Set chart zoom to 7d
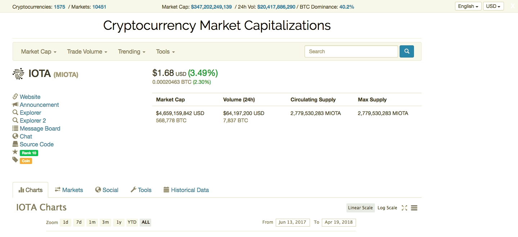This screenshot has width=518, height=237. [x=79, y=222]
